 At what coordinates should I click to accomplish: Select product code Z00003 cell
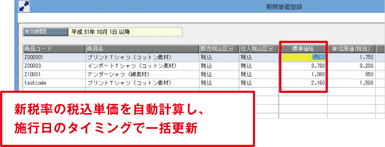coord(54,66)
